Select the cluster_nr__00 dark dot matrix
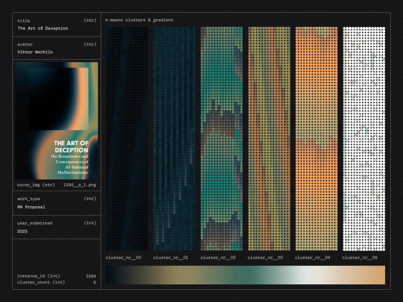Image resolution: width=403 pixels, height=302 pixels. click(x=127, y=138)
